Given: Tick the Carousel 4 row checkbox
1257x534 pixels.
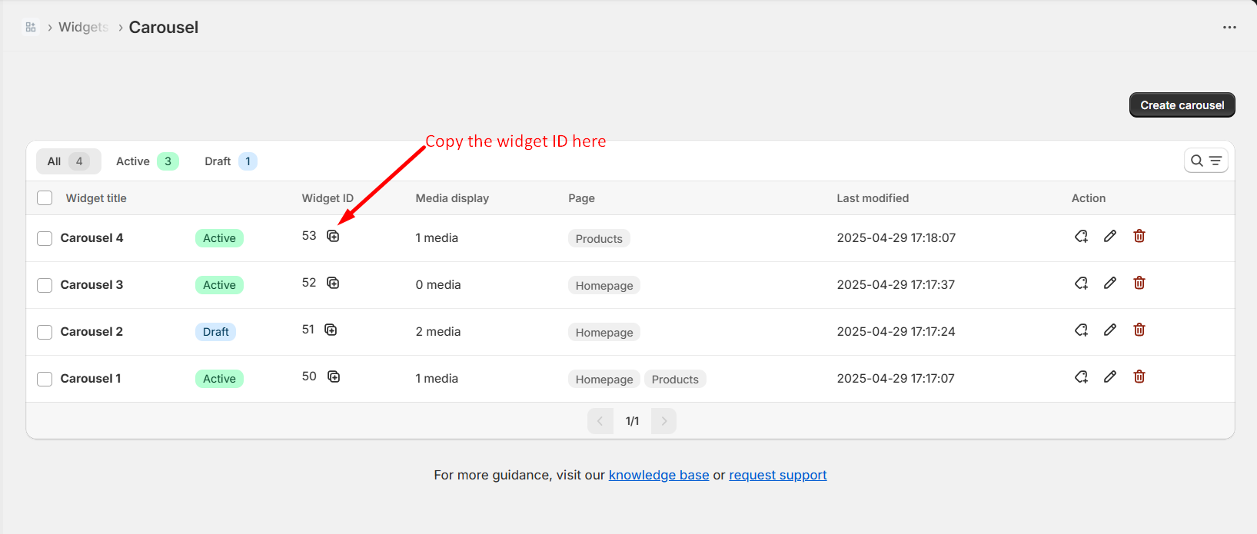Looking at the screenshot, I should tap(45, 238).
